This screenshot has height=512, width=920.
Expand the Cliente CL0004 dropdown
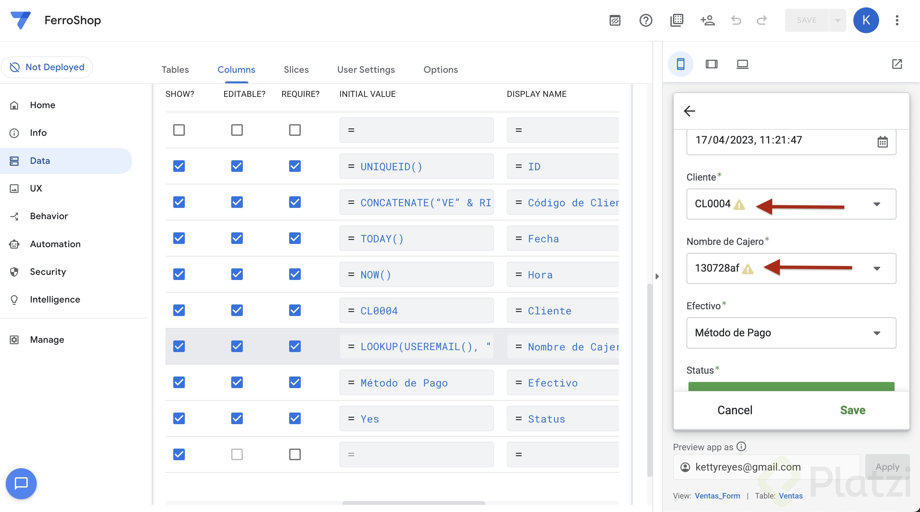877,204
